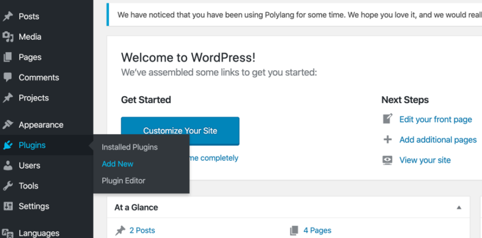Open Media via its sidebar icon

coord(8,37)
